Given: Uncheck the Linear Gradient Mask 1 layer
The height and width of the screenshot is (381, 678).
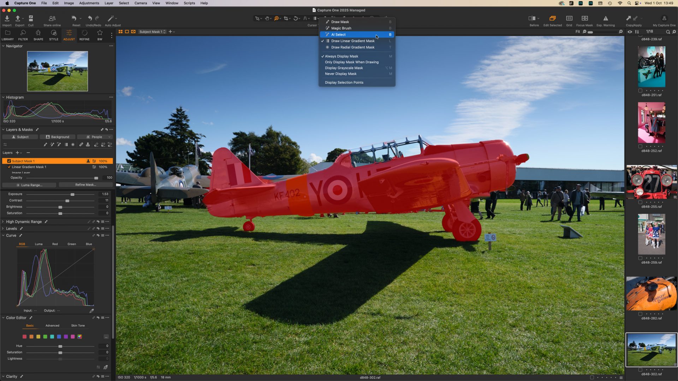Looking at the screenshot, I should (9, 167).
